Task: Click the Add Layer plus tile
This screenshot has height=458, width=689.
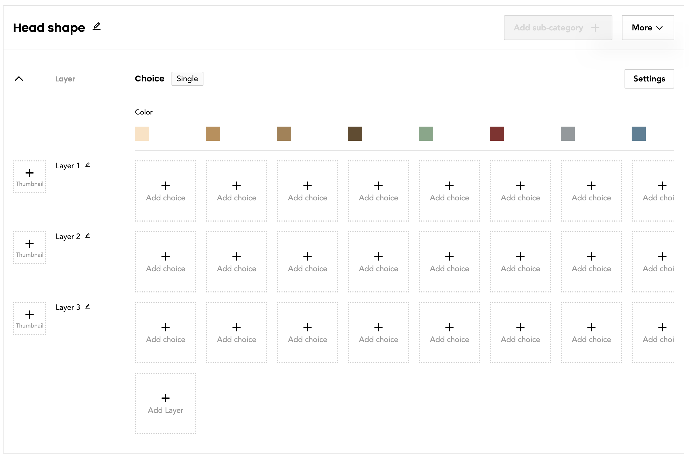Action: [166, 403]
